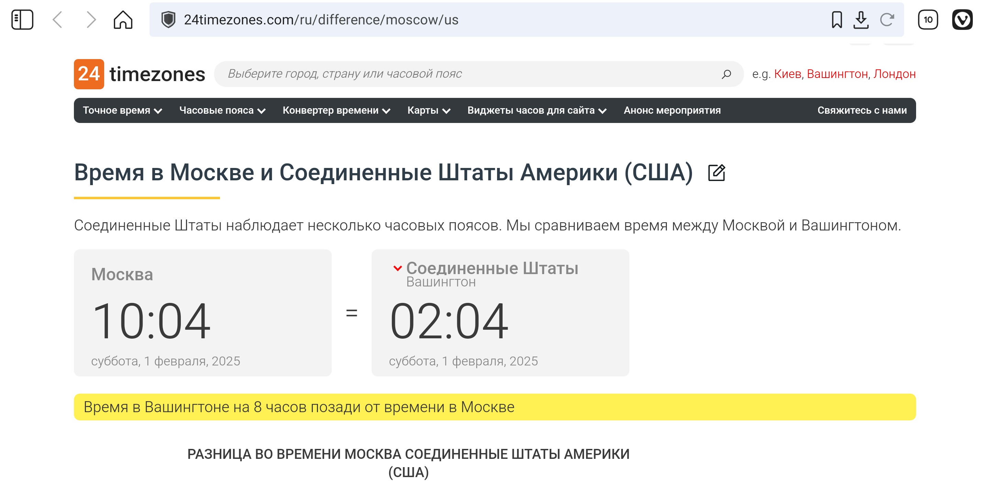Open the red chevron city selector for Соединенные Штаты
Viewport: 990px width, 486px height.
coord(397,268)
